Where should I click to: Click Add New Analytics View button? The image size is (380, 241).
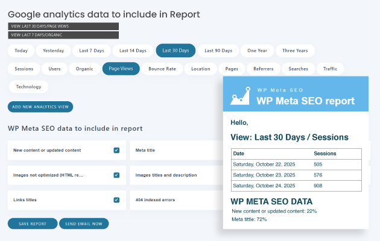point(40,107)
